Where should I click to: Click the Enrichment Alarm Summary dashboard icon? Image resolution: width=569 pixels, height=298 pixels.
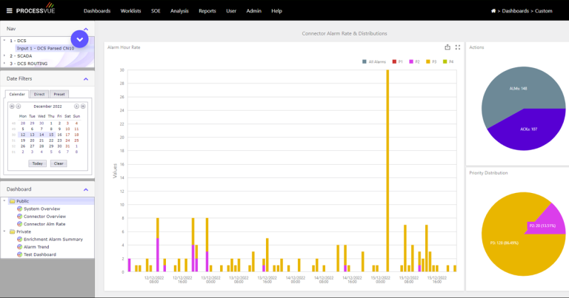click(x=19, y=239)
